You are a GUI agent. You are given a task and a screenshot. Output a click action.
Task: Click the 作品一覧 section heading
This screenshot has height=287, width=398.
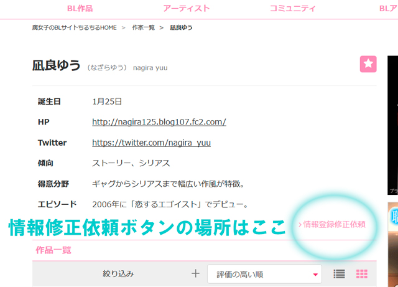coord(53,250)
